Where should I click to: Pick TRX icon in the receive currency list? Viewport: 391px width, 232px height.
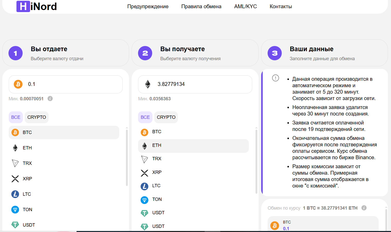(x=144, y=159)
